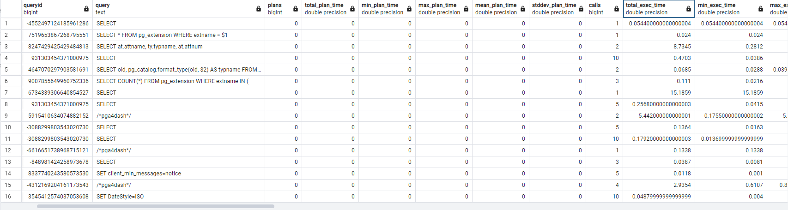Click the lock icon in query column header
The height and width of the screenshot is (210, 788).
click(259, 9)
